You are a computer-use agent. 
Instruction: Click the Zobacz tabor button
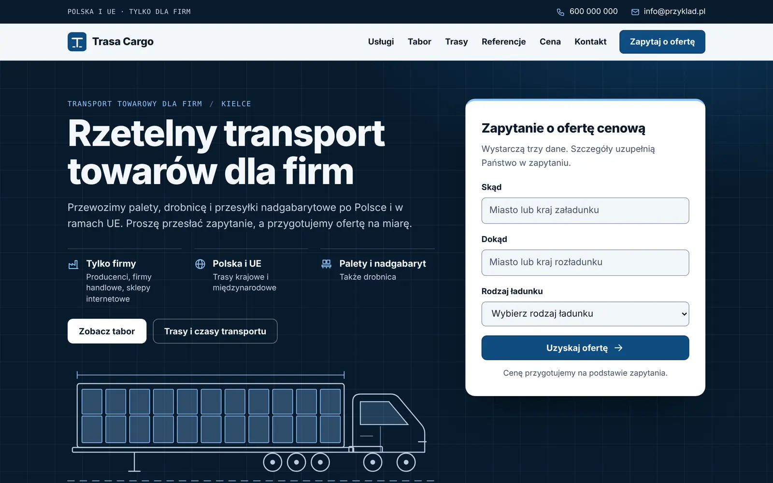[x=107, y=331]
